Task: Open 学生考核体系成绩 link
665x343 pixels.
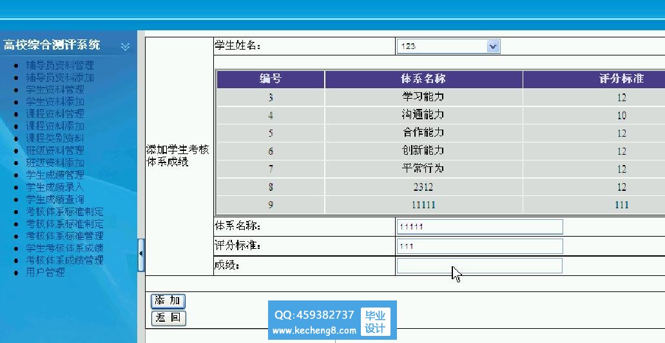Action: coord(64,248)
